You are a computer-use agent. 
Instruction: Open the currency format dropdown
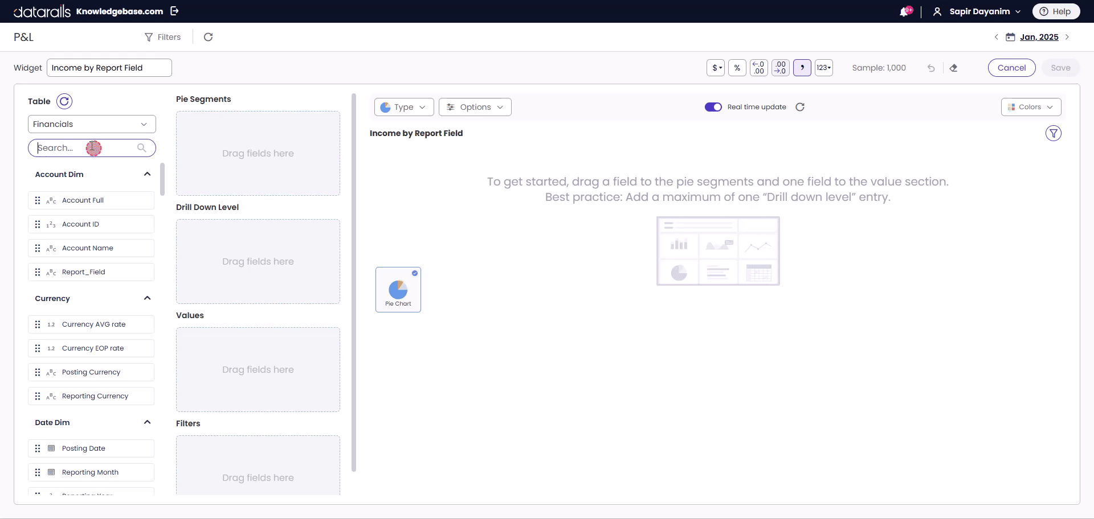(716, 68)
